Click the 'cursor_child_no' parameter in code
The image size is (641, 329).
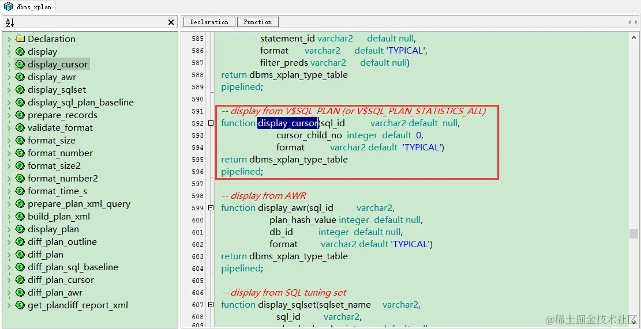[x=309, y=135]
